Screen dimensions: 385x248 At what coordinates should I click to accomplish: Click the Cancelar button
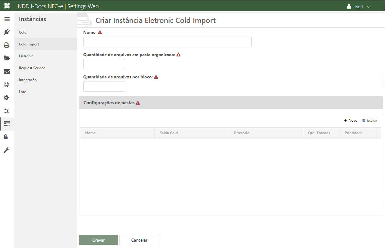pyautogui.click(x=139, y=240)
